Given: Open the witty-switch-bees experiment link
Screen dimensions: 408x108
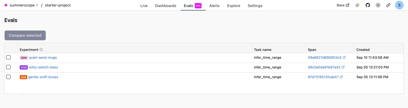Looking at the screenshot, I should tap(43, 67).
